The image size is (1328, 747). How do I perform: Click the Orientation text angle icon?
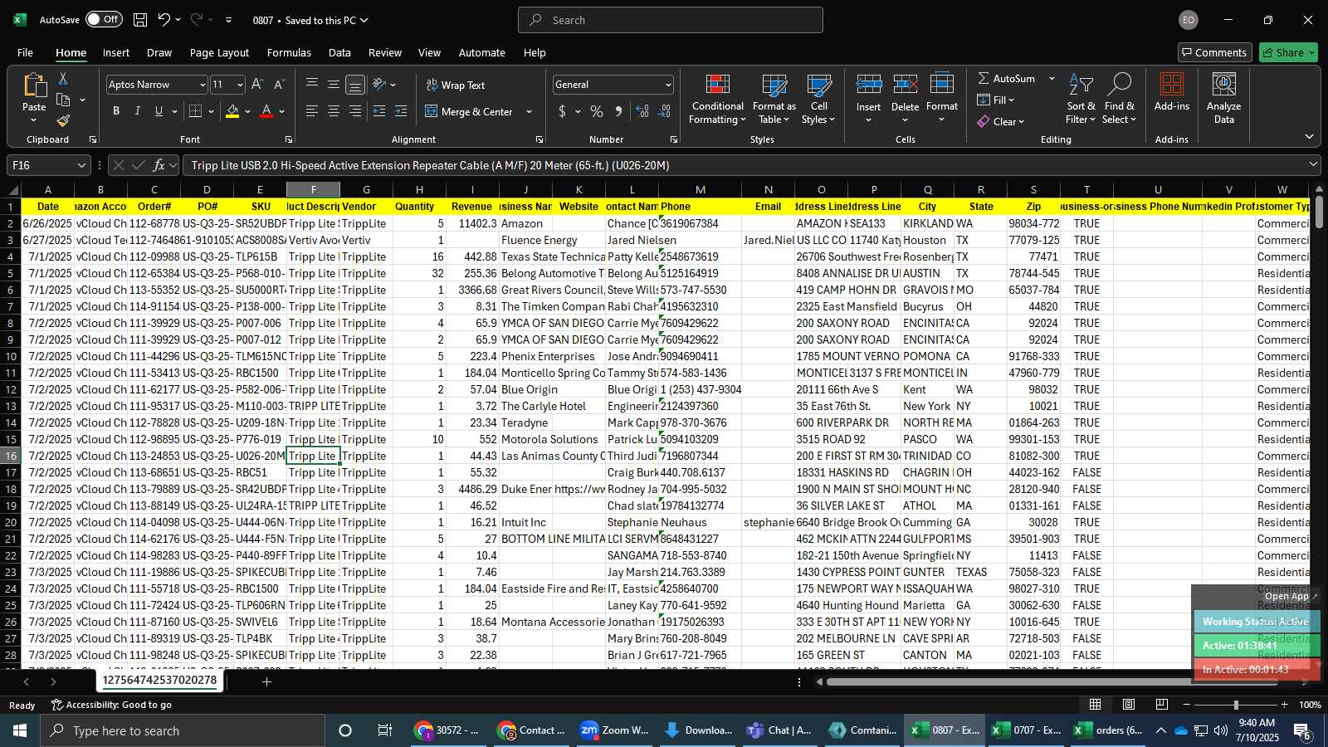(x=379, y=85)
